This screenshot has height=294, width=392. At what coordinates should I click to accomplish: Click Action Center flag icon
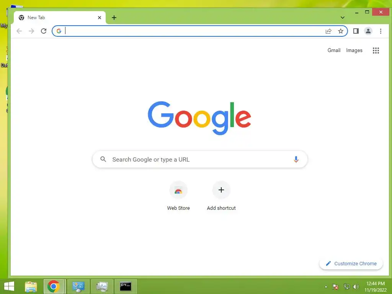(x=335, y=287)
